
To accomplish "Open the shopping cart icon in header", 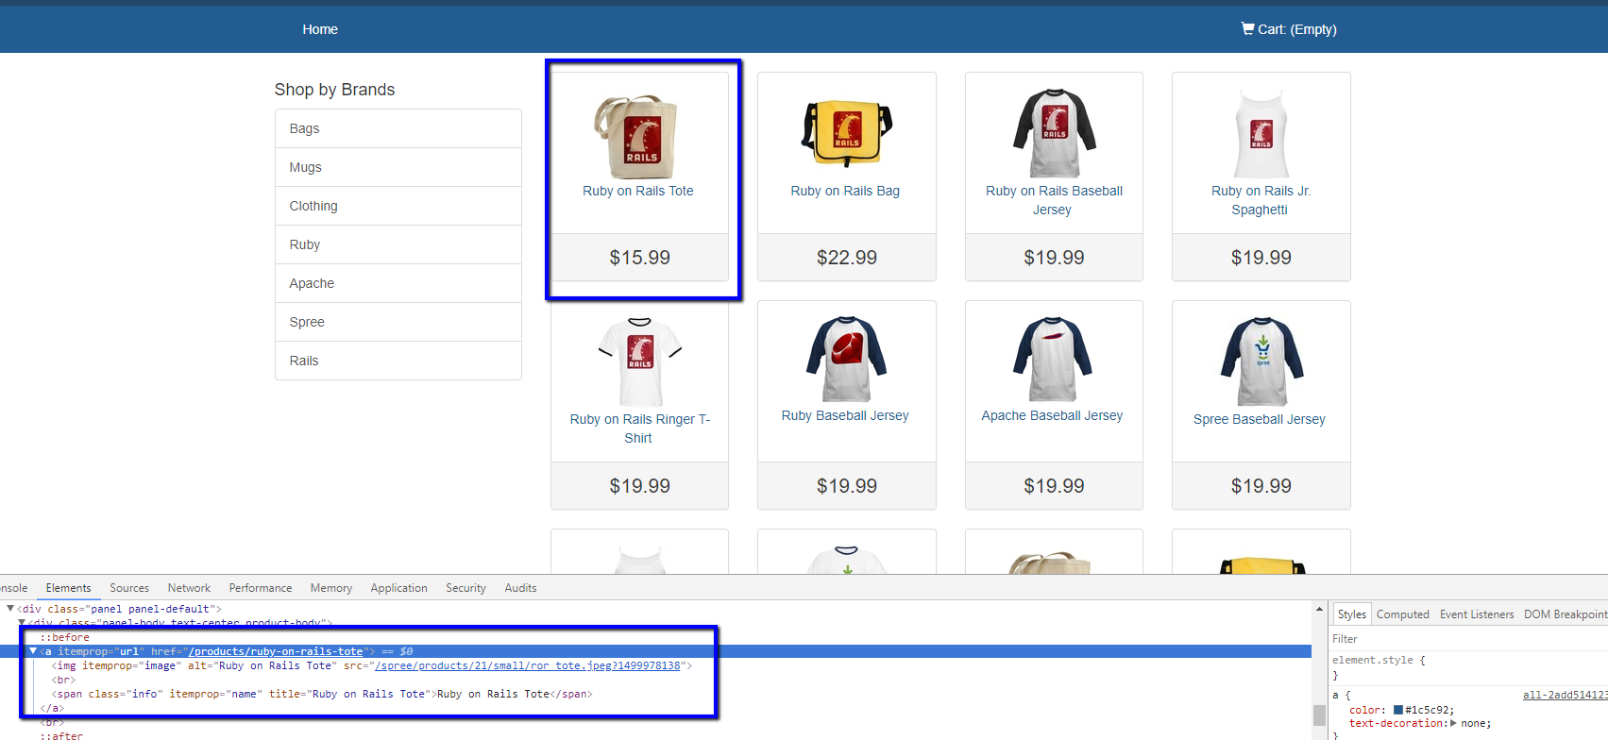I will pyautogui.click(x=1247, y=28).
